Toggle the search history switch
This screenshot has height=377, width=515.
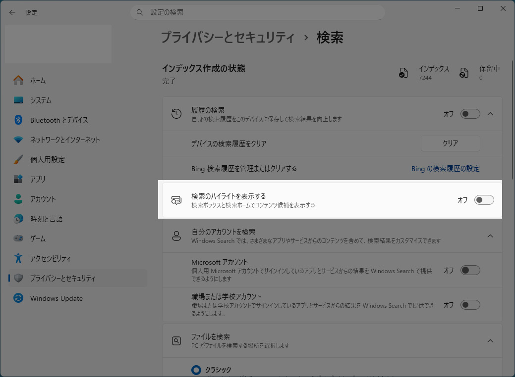[x=470, y=114]
